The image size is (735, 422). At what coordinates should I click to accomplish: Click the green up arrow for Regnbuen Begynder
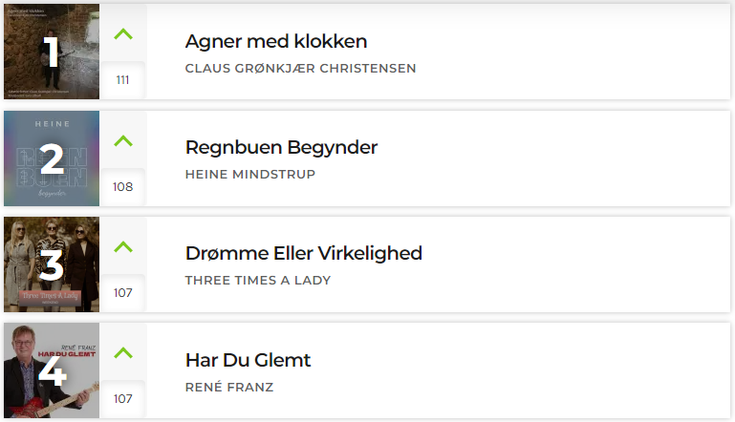pos(123,140)
